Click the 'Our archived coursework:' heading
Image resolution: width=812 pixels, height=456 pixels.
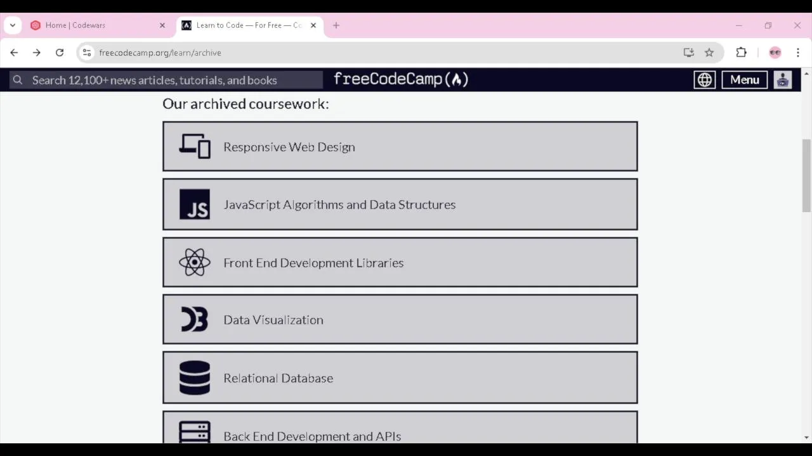click(246, 104)
